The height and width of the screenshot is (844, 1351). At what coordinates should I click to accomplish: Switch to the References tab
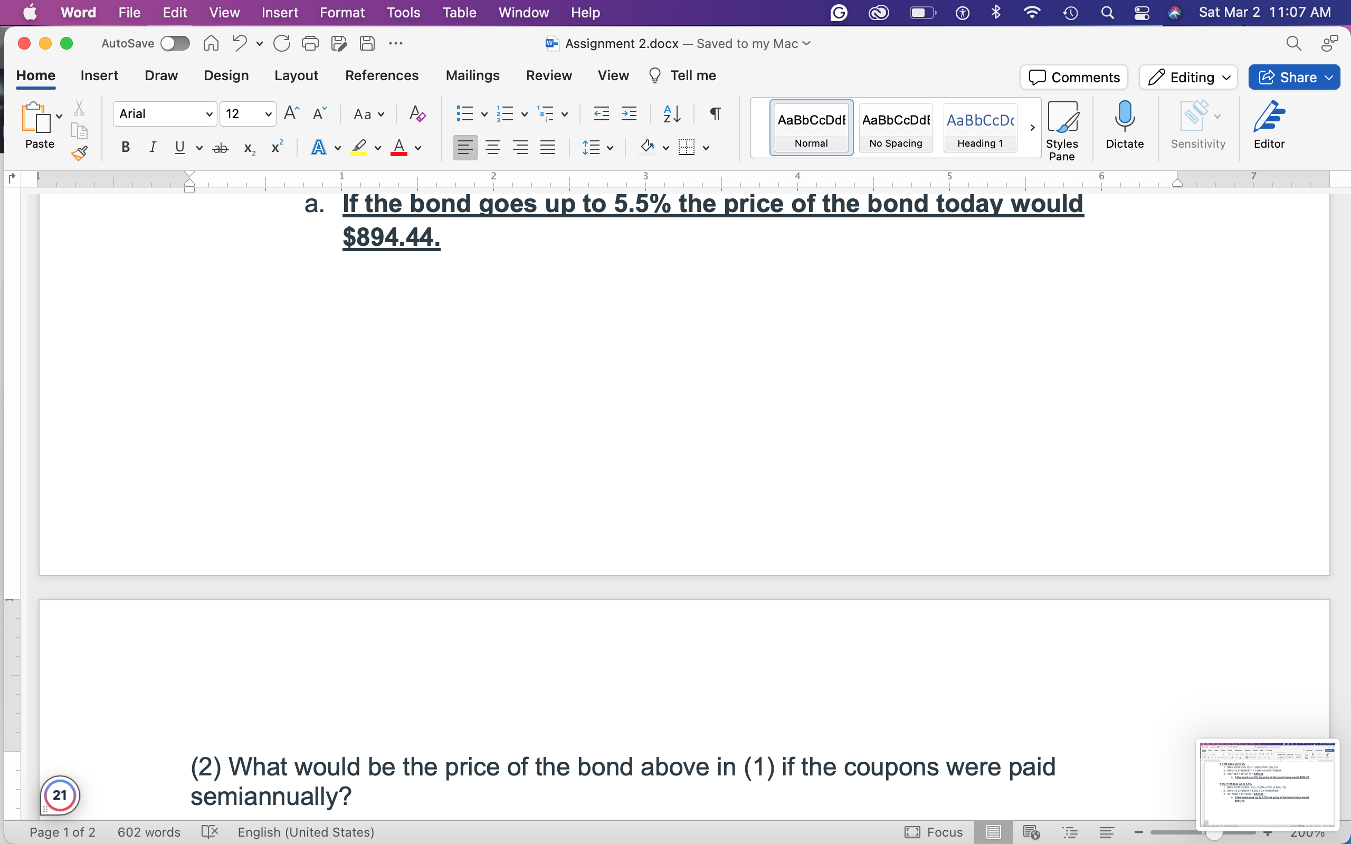(382, 75)
